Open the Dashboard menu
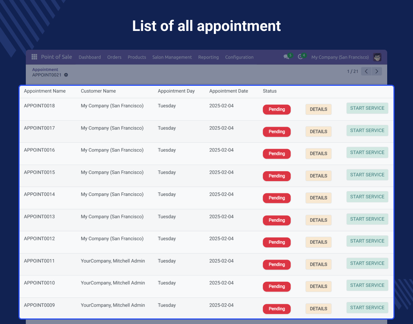This screenshot has width=413, height=324. (90, 57)
